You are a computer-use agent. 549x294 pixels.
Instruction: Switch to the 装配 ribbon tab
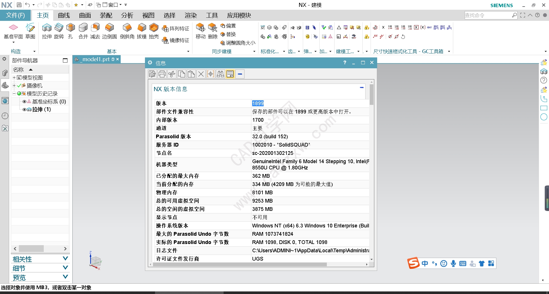click(x=106, y=15)
